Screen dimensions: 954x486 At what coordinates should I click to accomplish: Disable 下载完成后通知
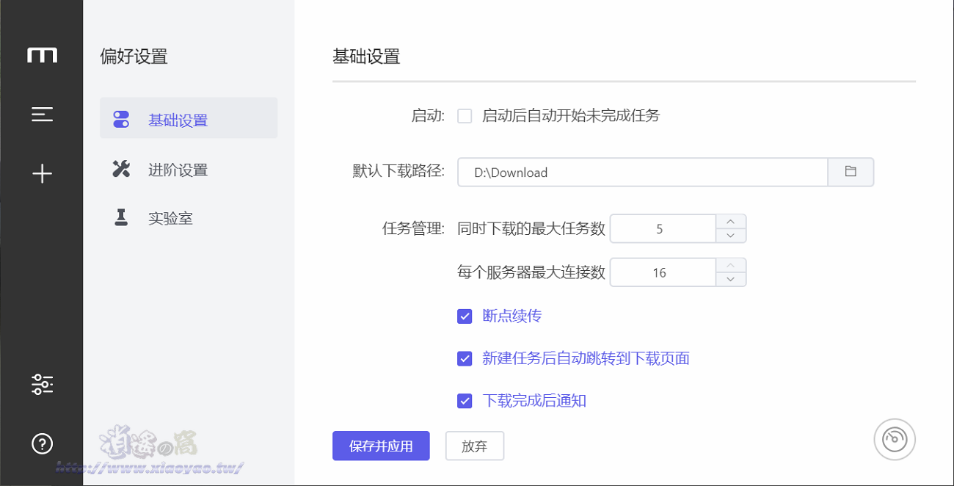pos(465,401)
